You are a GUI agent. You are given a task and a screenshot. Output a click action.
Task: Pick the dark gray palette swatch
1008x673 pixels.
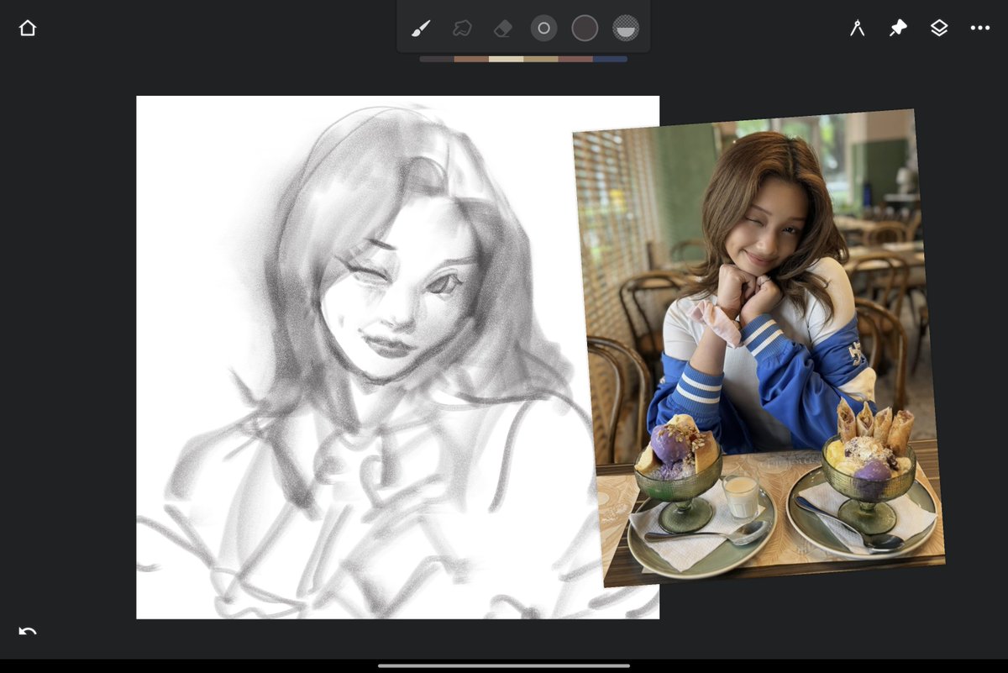[x=437, y=59]
